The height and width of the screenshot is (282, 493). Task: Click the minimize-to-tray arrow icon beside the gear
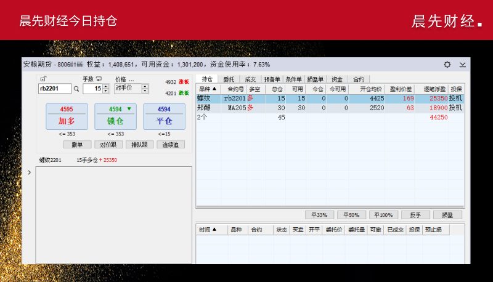click(462, 64)
